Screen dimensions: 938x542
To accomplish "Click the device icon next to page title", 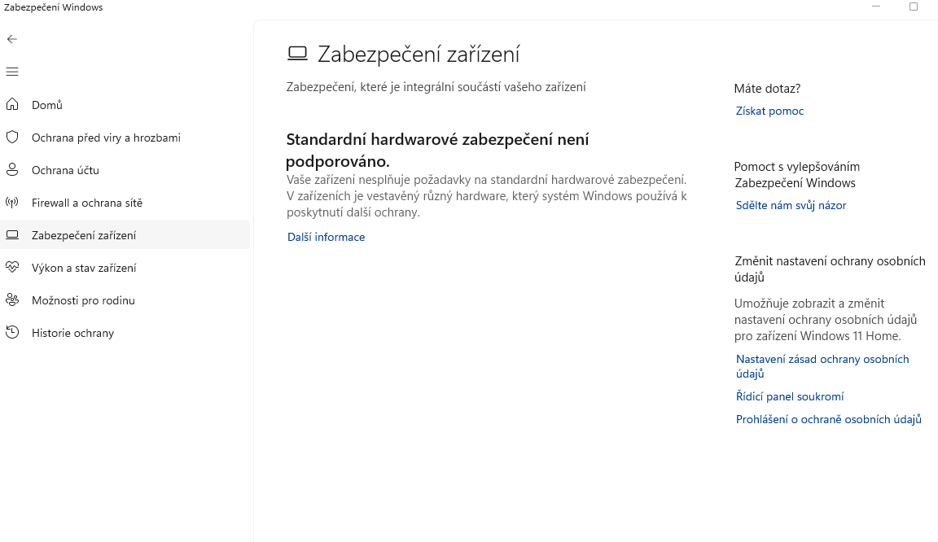I will click(295, 51).
